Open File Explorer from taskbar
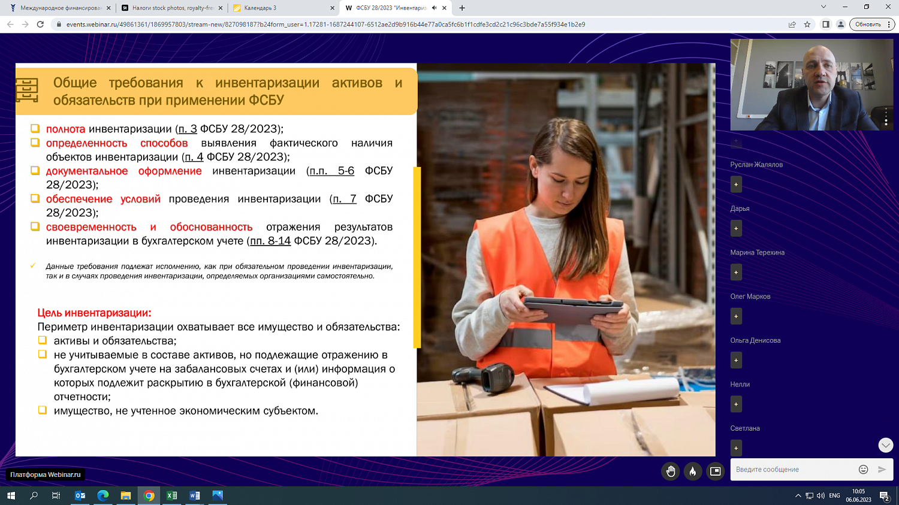Image resolution: width=899 pixels, height=505 pixels. (x=126, y=495)
